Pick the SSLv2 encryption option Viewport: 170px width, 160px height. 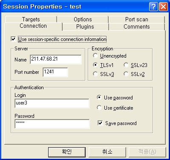click(x=126, y=74)
